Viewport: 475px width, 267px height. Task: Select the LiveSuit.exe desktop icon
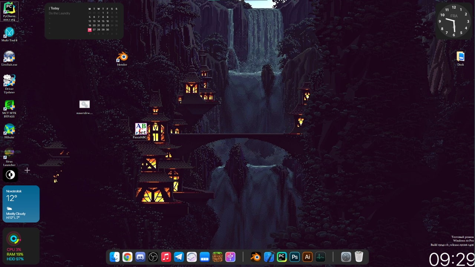point(9,59)
